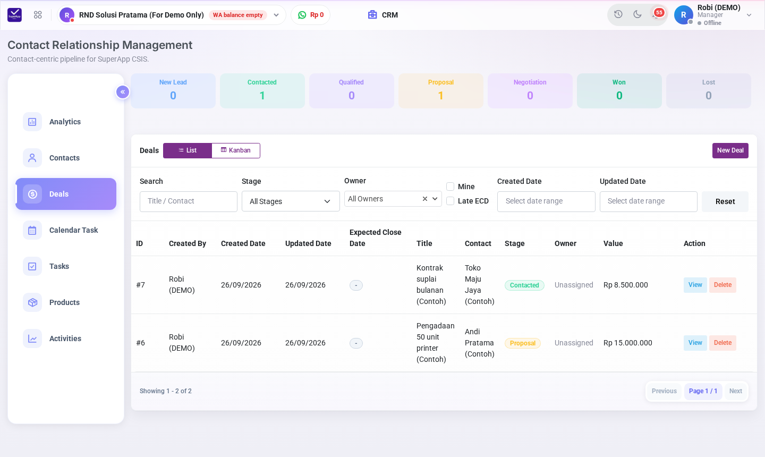Switch to Kanban view tab

click(236, 150)
